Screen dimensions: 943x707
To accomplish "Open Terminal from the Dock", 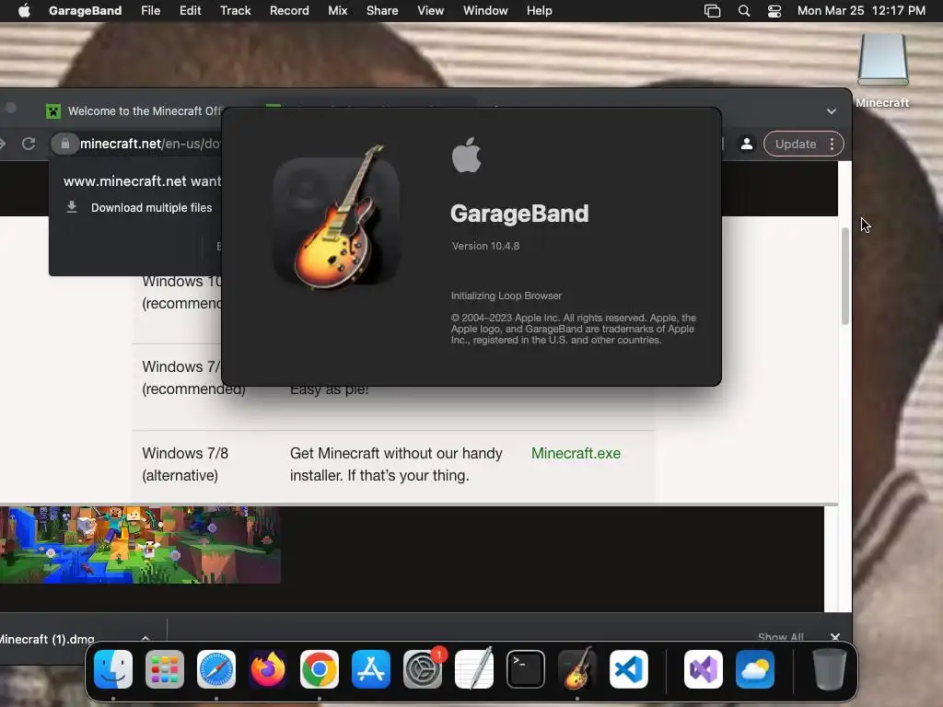I will [526, 669].
